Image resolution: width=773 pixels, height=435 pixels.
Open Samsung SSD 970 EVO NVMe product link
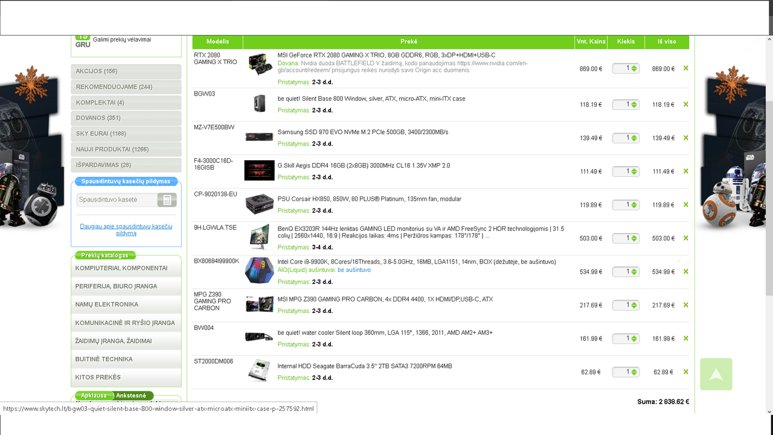click(363, 132)
